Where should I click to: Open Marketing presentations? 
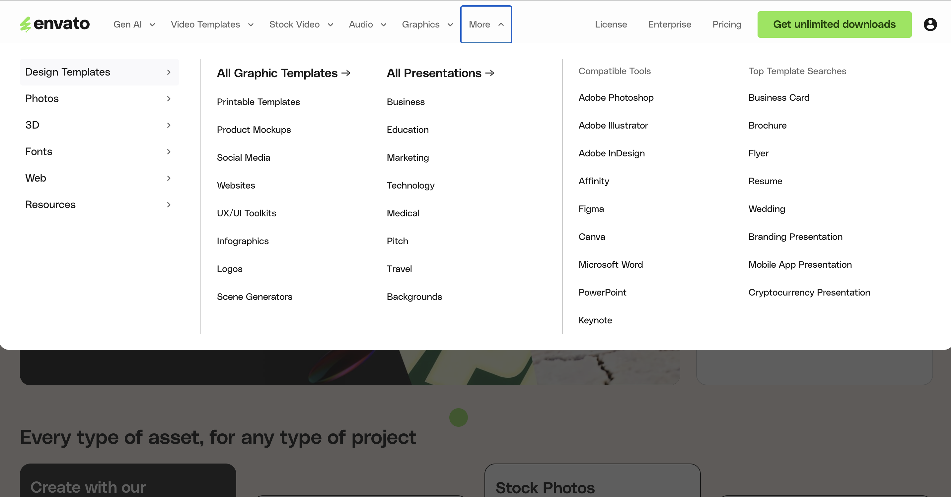(x=407, y=157)
